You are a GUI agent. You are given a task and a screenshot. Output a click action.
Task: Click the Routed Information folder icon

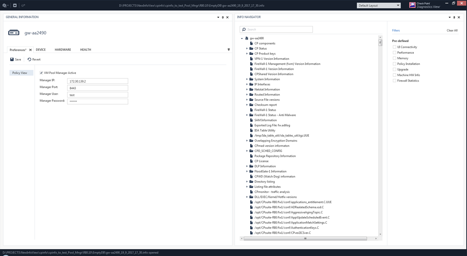(x=251, y=95)
